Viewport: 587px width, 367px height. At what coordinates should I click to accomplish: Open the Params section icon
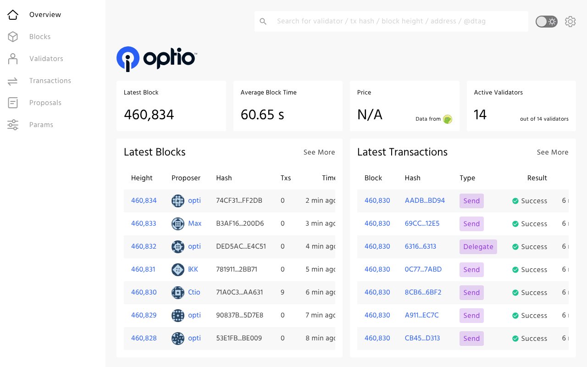click(x=13, y=125)
